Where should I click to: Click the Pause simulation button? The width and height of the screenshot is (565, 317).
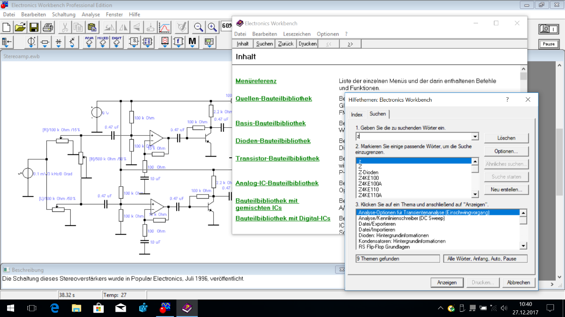549,44
